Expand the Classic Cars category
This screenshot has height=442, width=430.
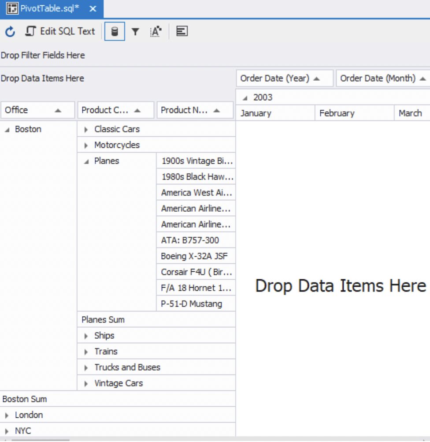click(x=86, y=130)
